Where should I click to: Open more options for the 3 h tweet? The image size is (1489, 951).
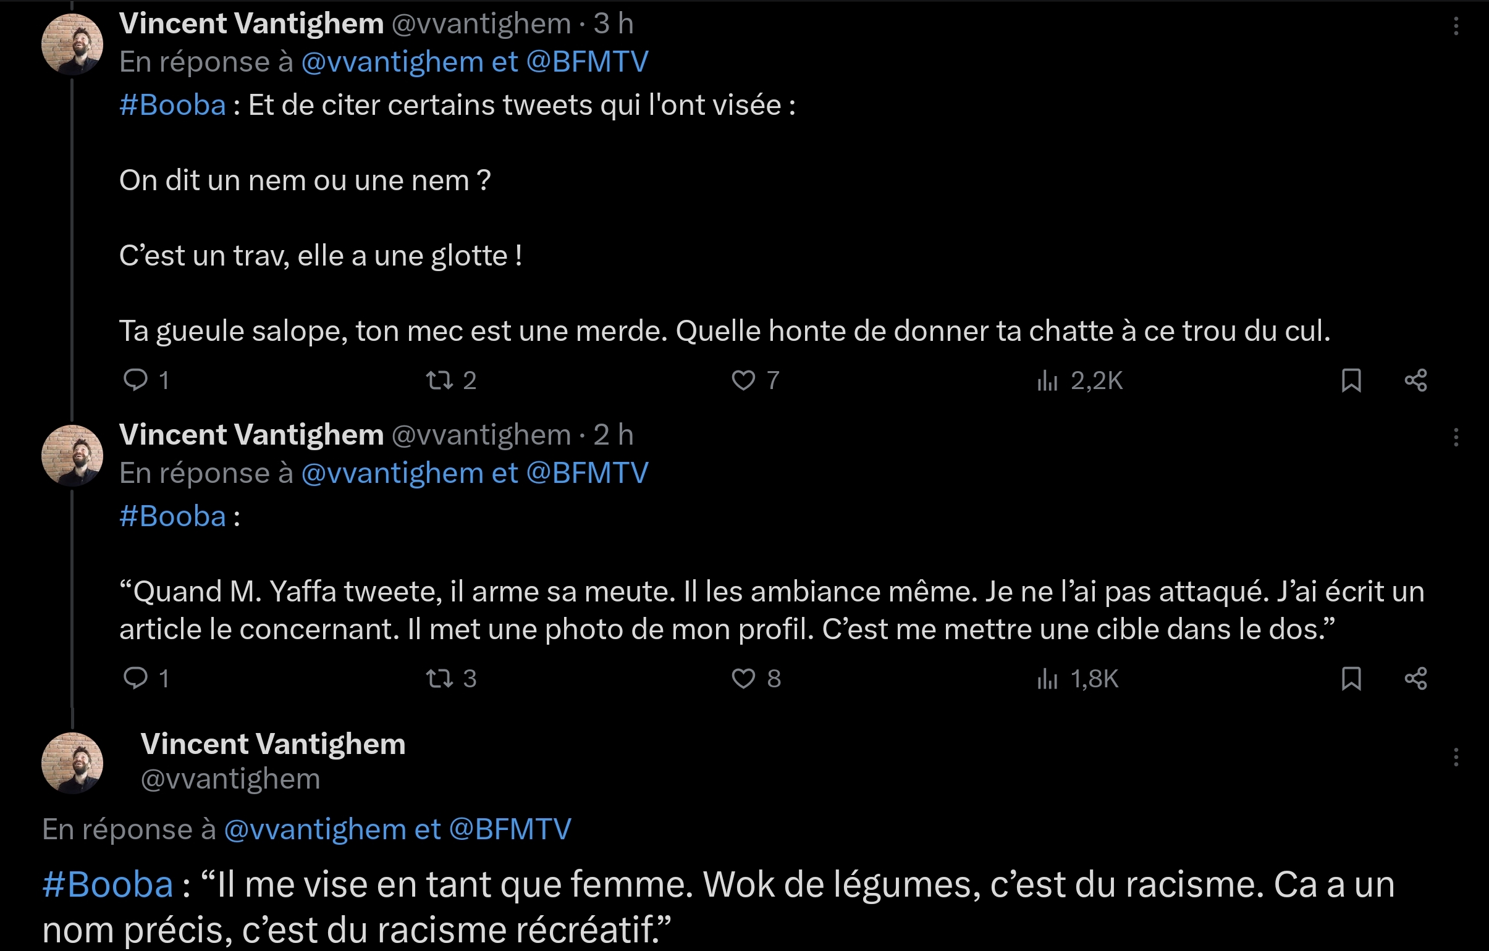(x=1456, y=26)
